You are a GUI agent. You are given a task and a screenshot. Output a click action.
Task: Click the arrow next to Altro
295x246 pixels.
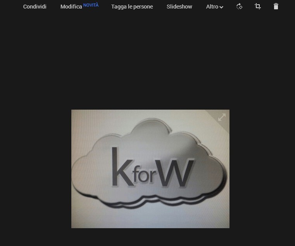pos(221,7)
